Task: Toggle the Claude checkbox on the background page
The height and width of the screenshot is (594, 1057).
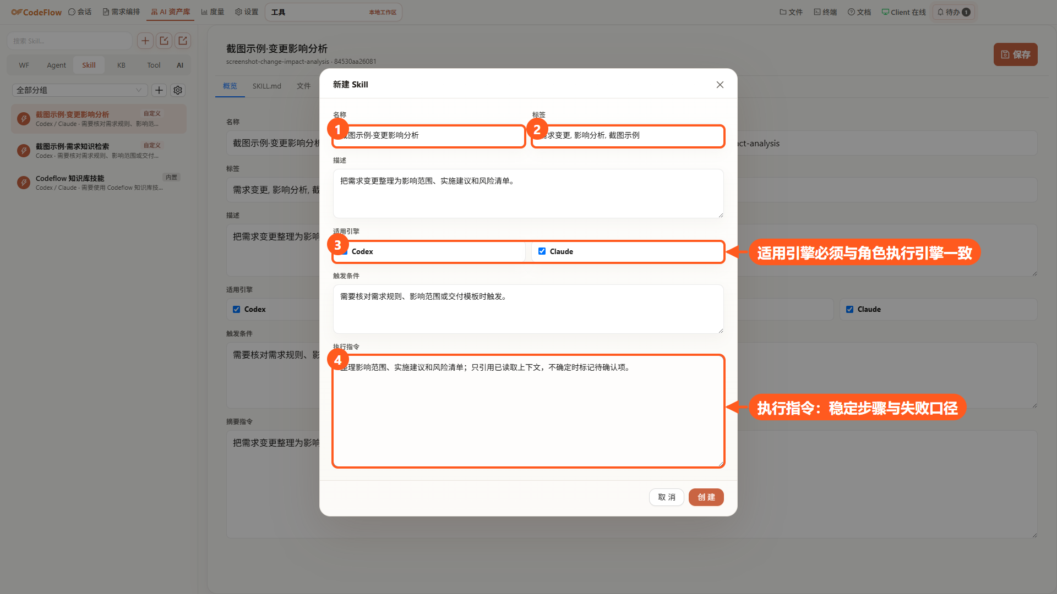Action: (849, 309)
